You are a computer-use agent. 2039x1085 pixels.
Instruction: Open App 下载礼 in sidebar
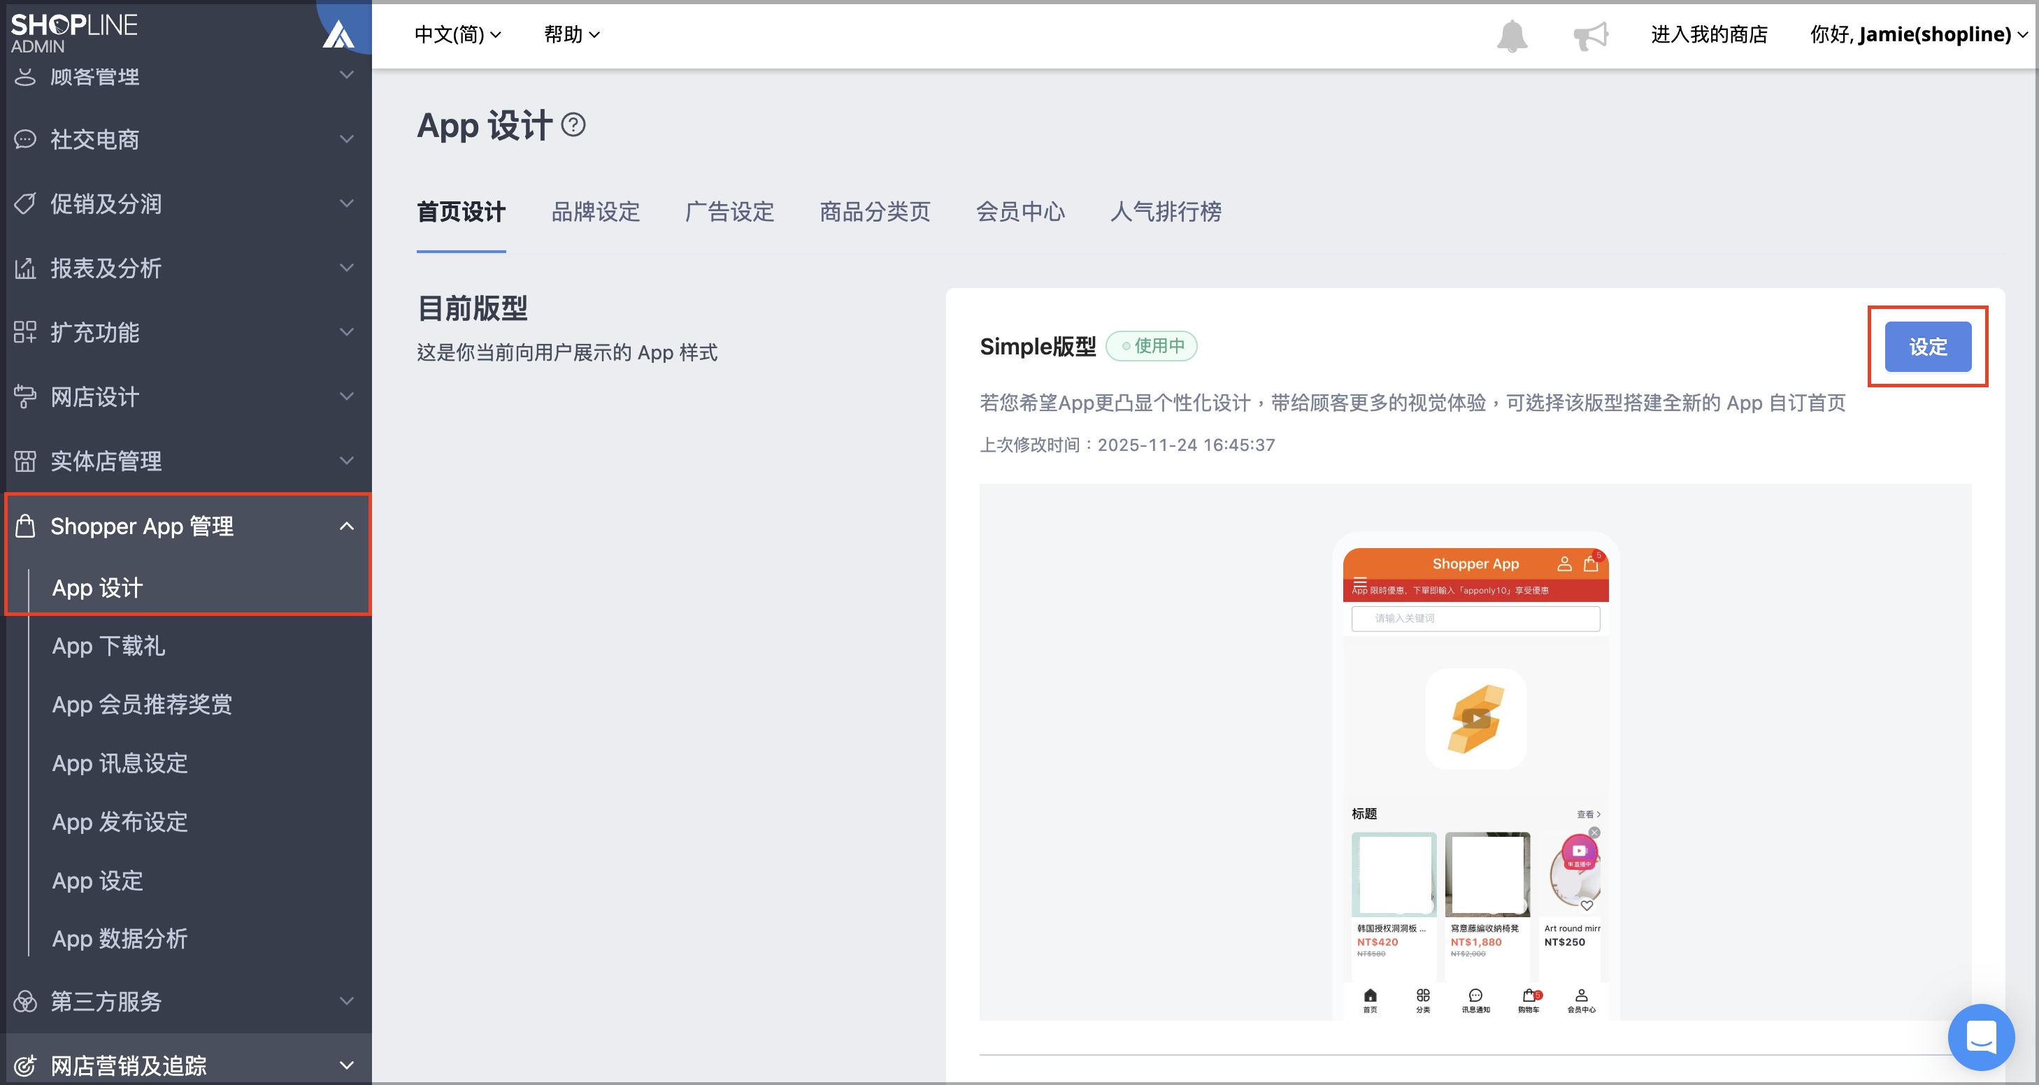pos(108,646)
